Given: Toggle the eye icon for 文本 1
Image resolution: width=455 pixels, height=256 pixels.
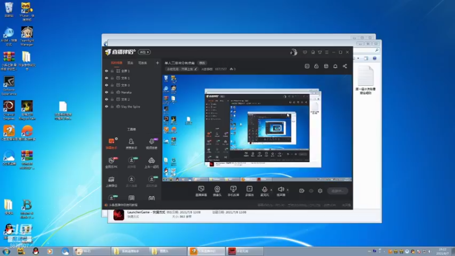Looking at the screenshot, I should 106,78.
